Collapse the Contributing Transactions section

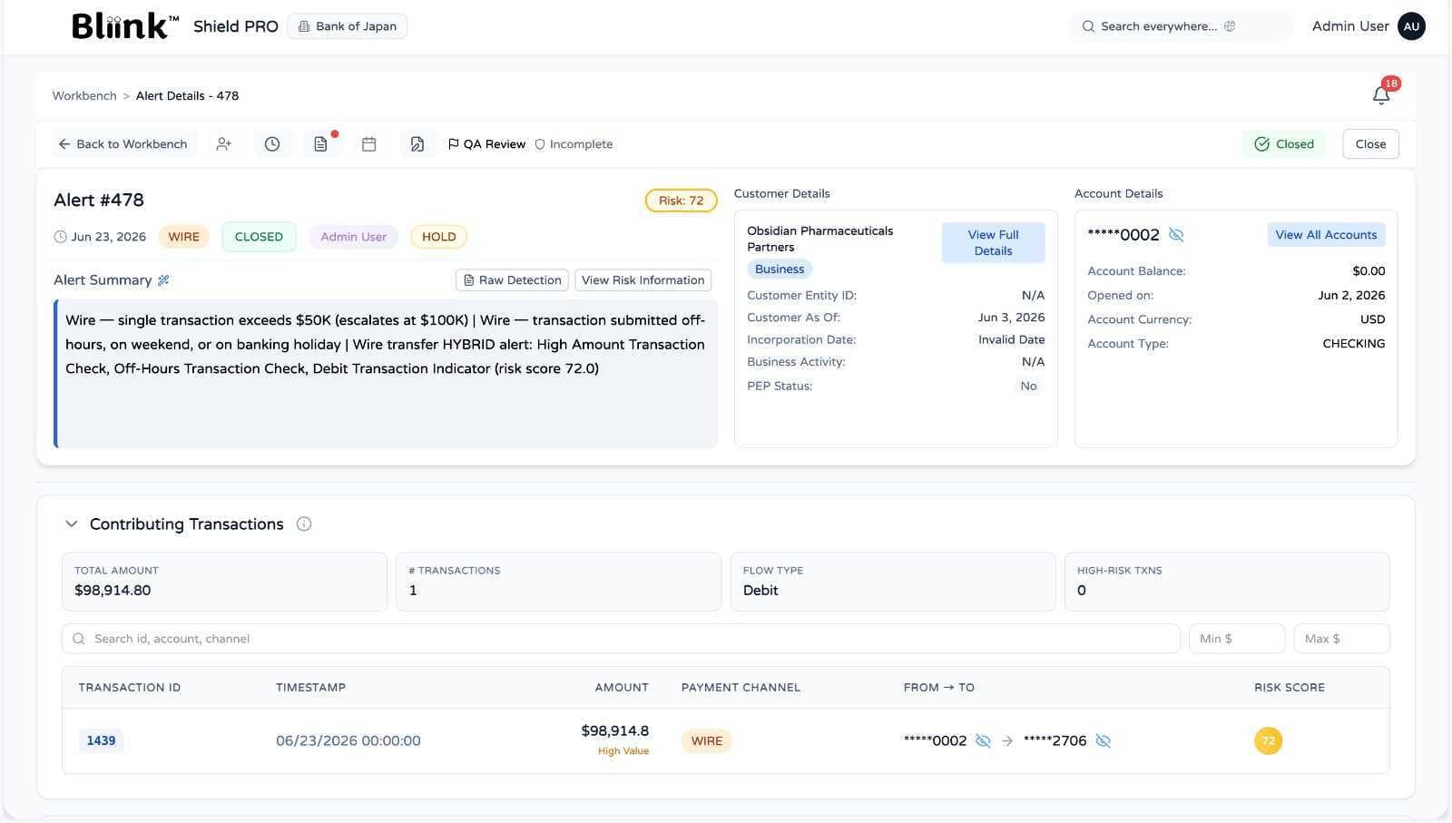coord(71,524)
